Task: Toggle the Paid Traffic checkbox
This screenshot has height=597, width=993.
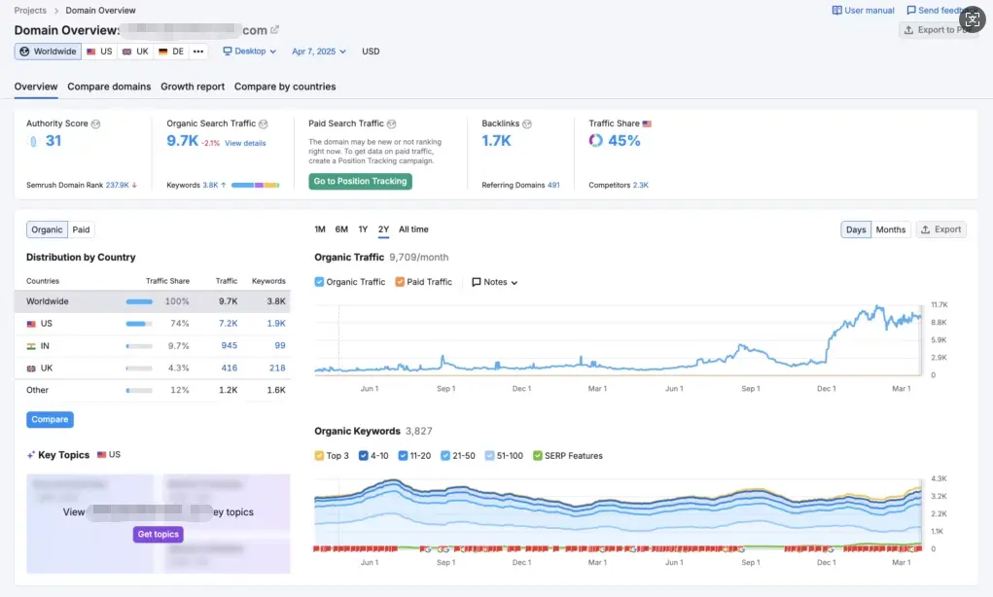Action: [401, 282]
